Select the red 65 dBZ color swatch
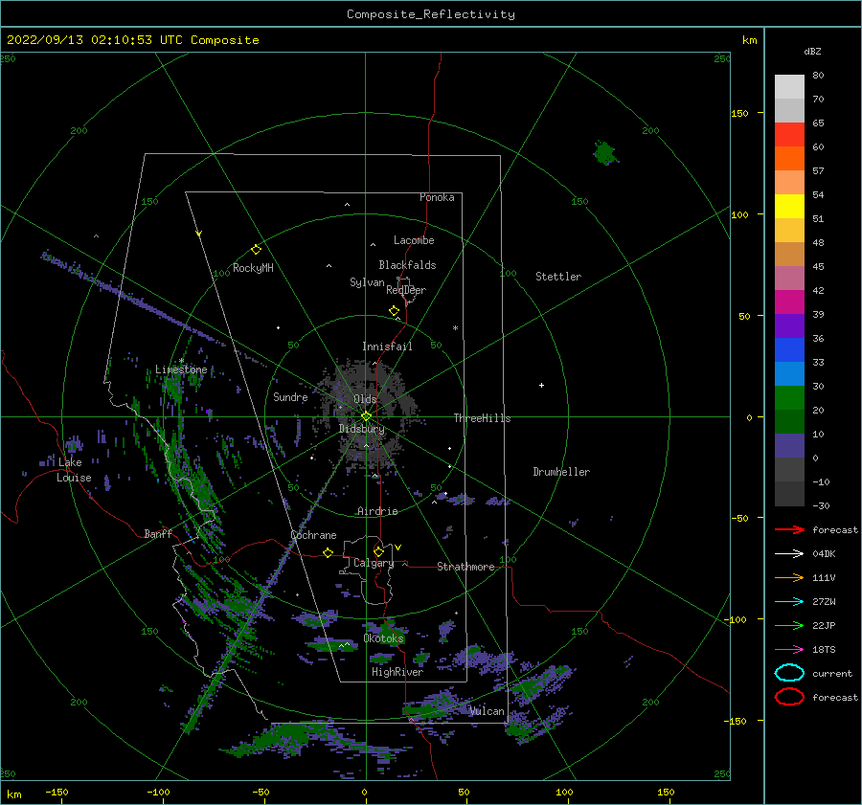 click(789, 134)
